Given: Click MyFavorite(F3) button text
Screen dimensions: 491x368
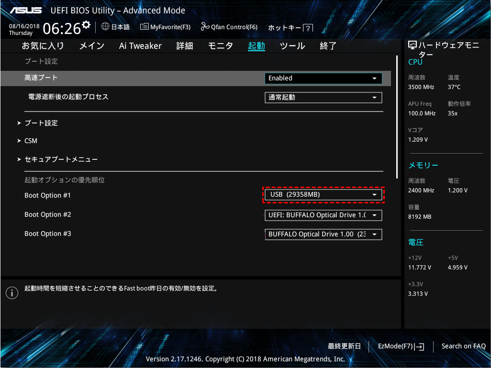Looking at the screenshot, I should tap(170, 27).
